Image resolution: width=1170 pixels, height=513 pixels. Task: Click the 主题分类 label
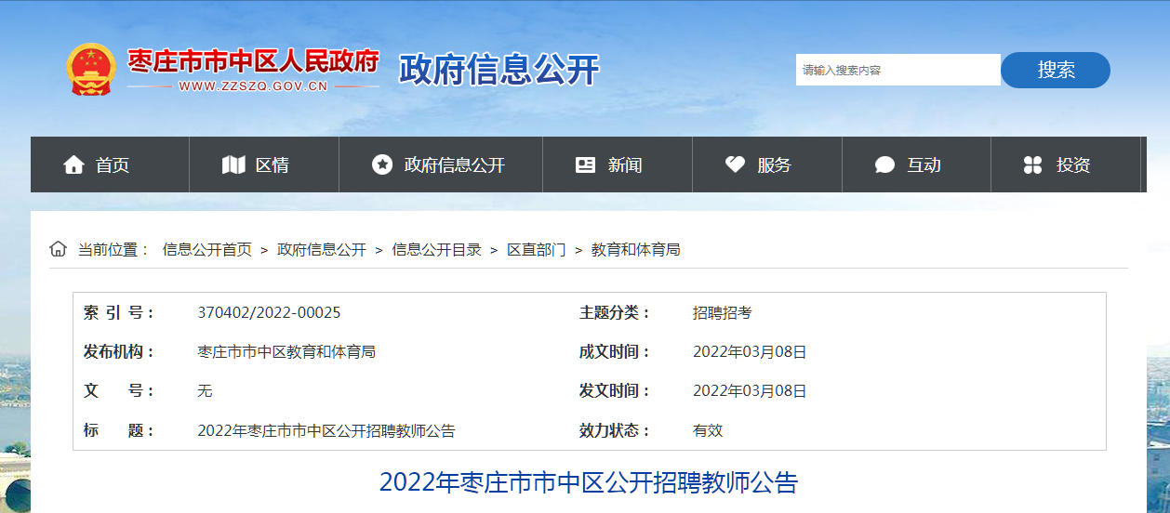(616, 313)
